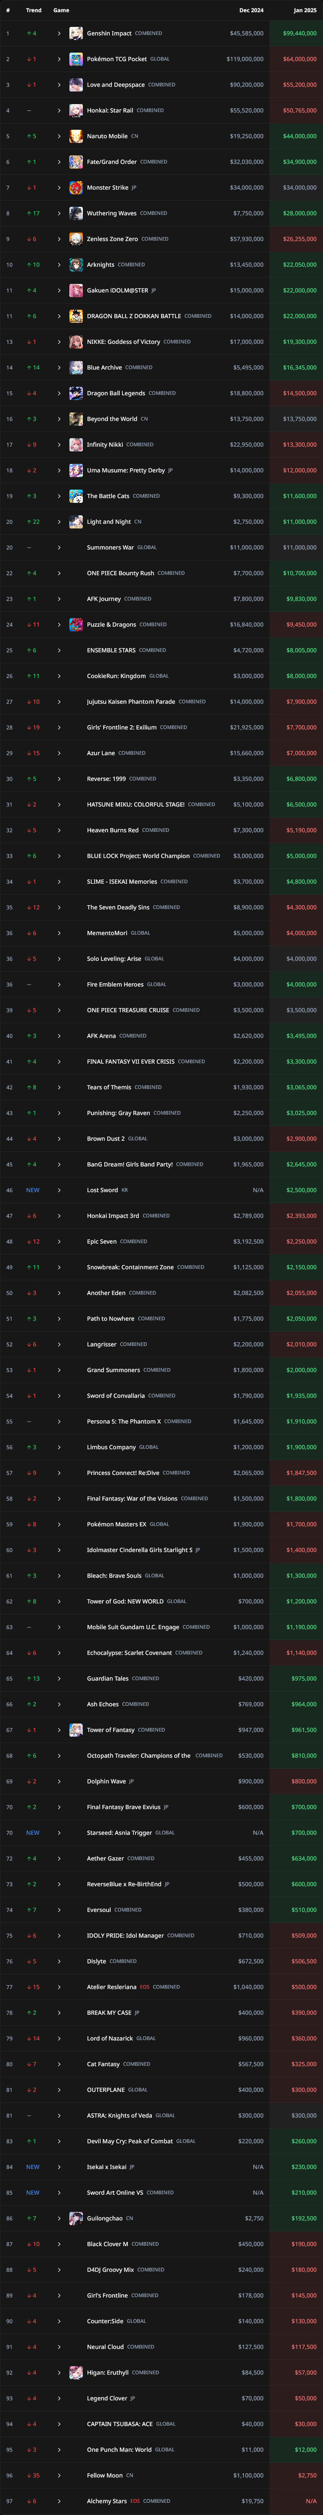The image size is (323, 2515).
Task: Click the NEW badge on Lost Sword row
Action: click(x=33, y=1190)
